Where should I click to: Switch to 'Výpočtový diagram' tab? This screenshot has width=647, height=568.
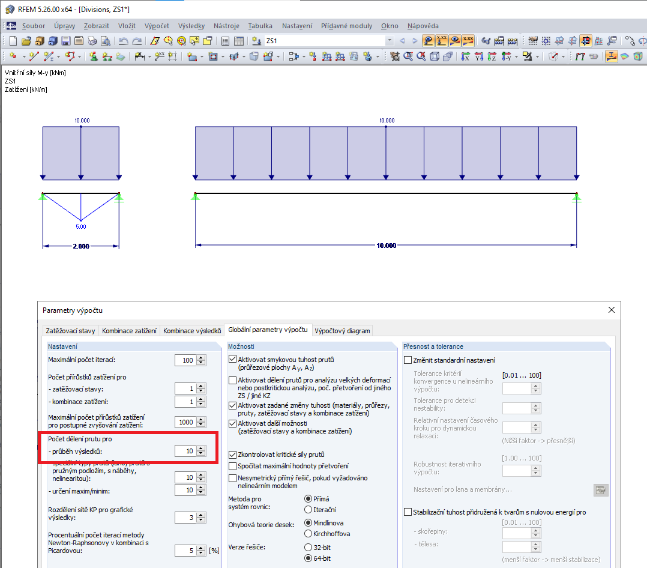pos(342,331)
